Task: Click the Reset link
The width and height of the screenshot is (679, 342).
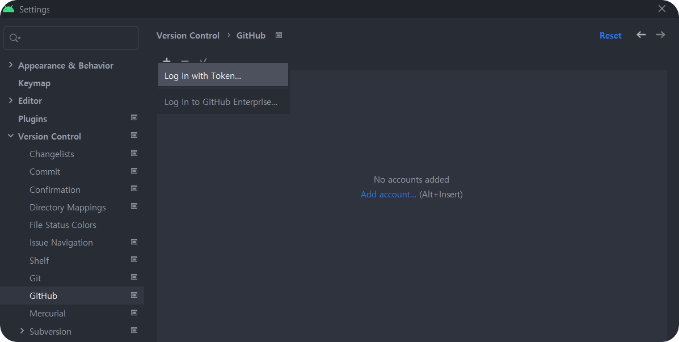Action: pos(610,36)
